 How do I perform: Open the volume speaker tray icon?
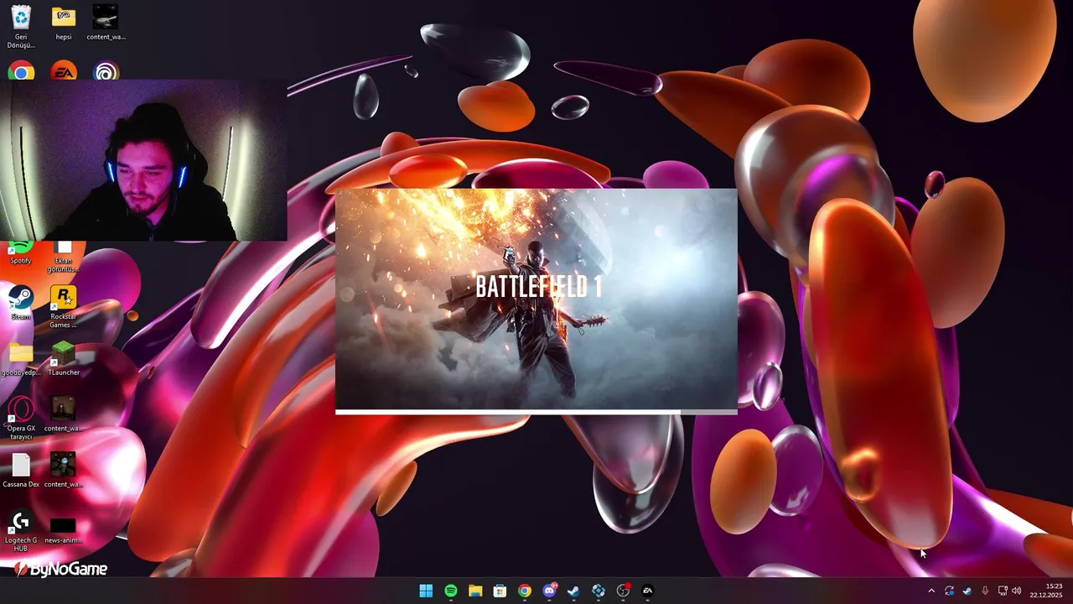click(1017, 591)
